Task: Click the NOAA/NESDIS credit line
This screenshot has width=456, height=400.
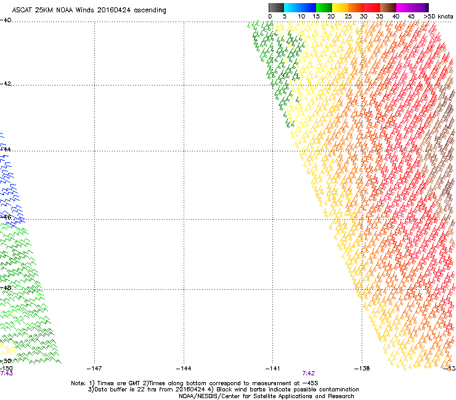Action: (x=266, y=396)
